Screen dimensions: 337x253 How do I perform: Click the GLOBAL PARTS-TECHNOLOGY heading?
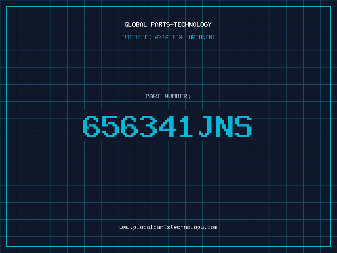tap(168, 24)
